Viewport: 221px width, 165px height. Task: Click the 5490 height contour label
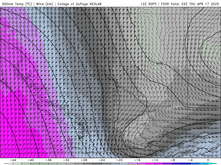(x=165, y=135)
